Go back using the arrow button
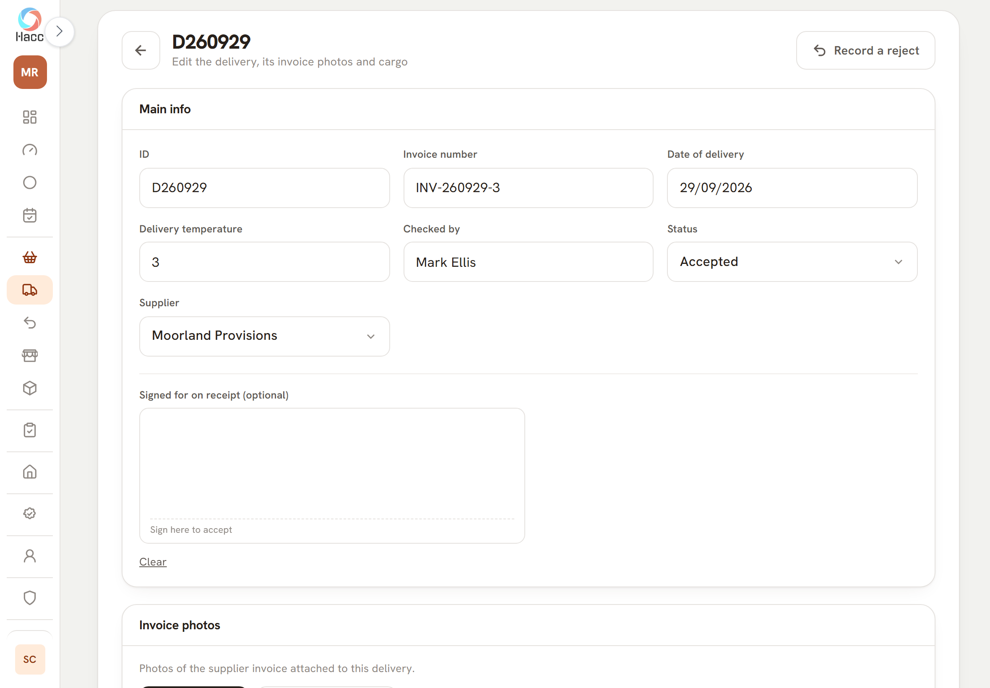The image size is (990, 688). 141,50
